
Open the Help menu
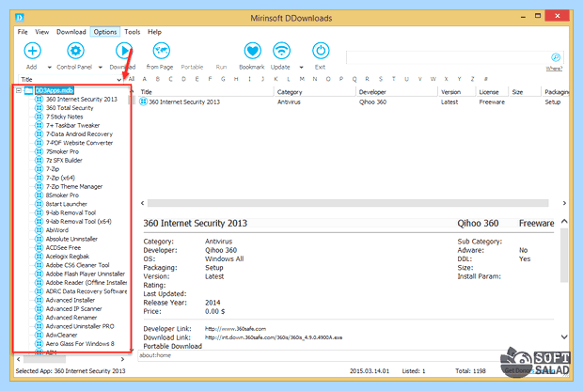[154, 32]
